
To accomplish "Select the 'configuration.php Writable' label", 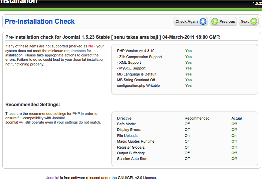I will (139, 85).
